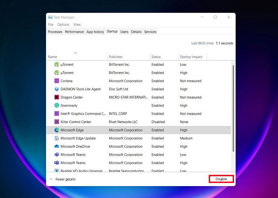The height and width of the screenshot is (198, 278).
Task: Sort by the Publisher column header
Action: pyautogui.click(x=129, y=57)
